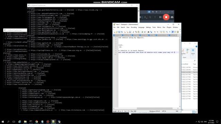Click the taskbar clock showing 3:12 PM
221x124 pixels.
(211, 122)
